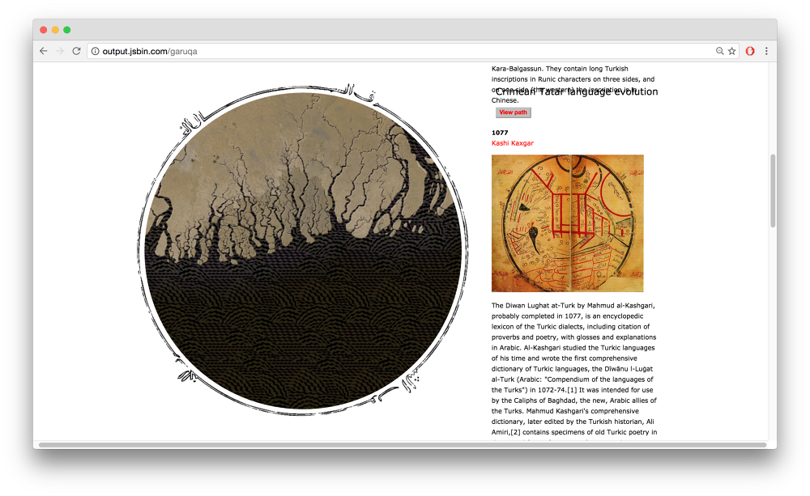This screenshot has width=810, height=496.
Task: Click the forward navigation arrow
Action: 60,51
